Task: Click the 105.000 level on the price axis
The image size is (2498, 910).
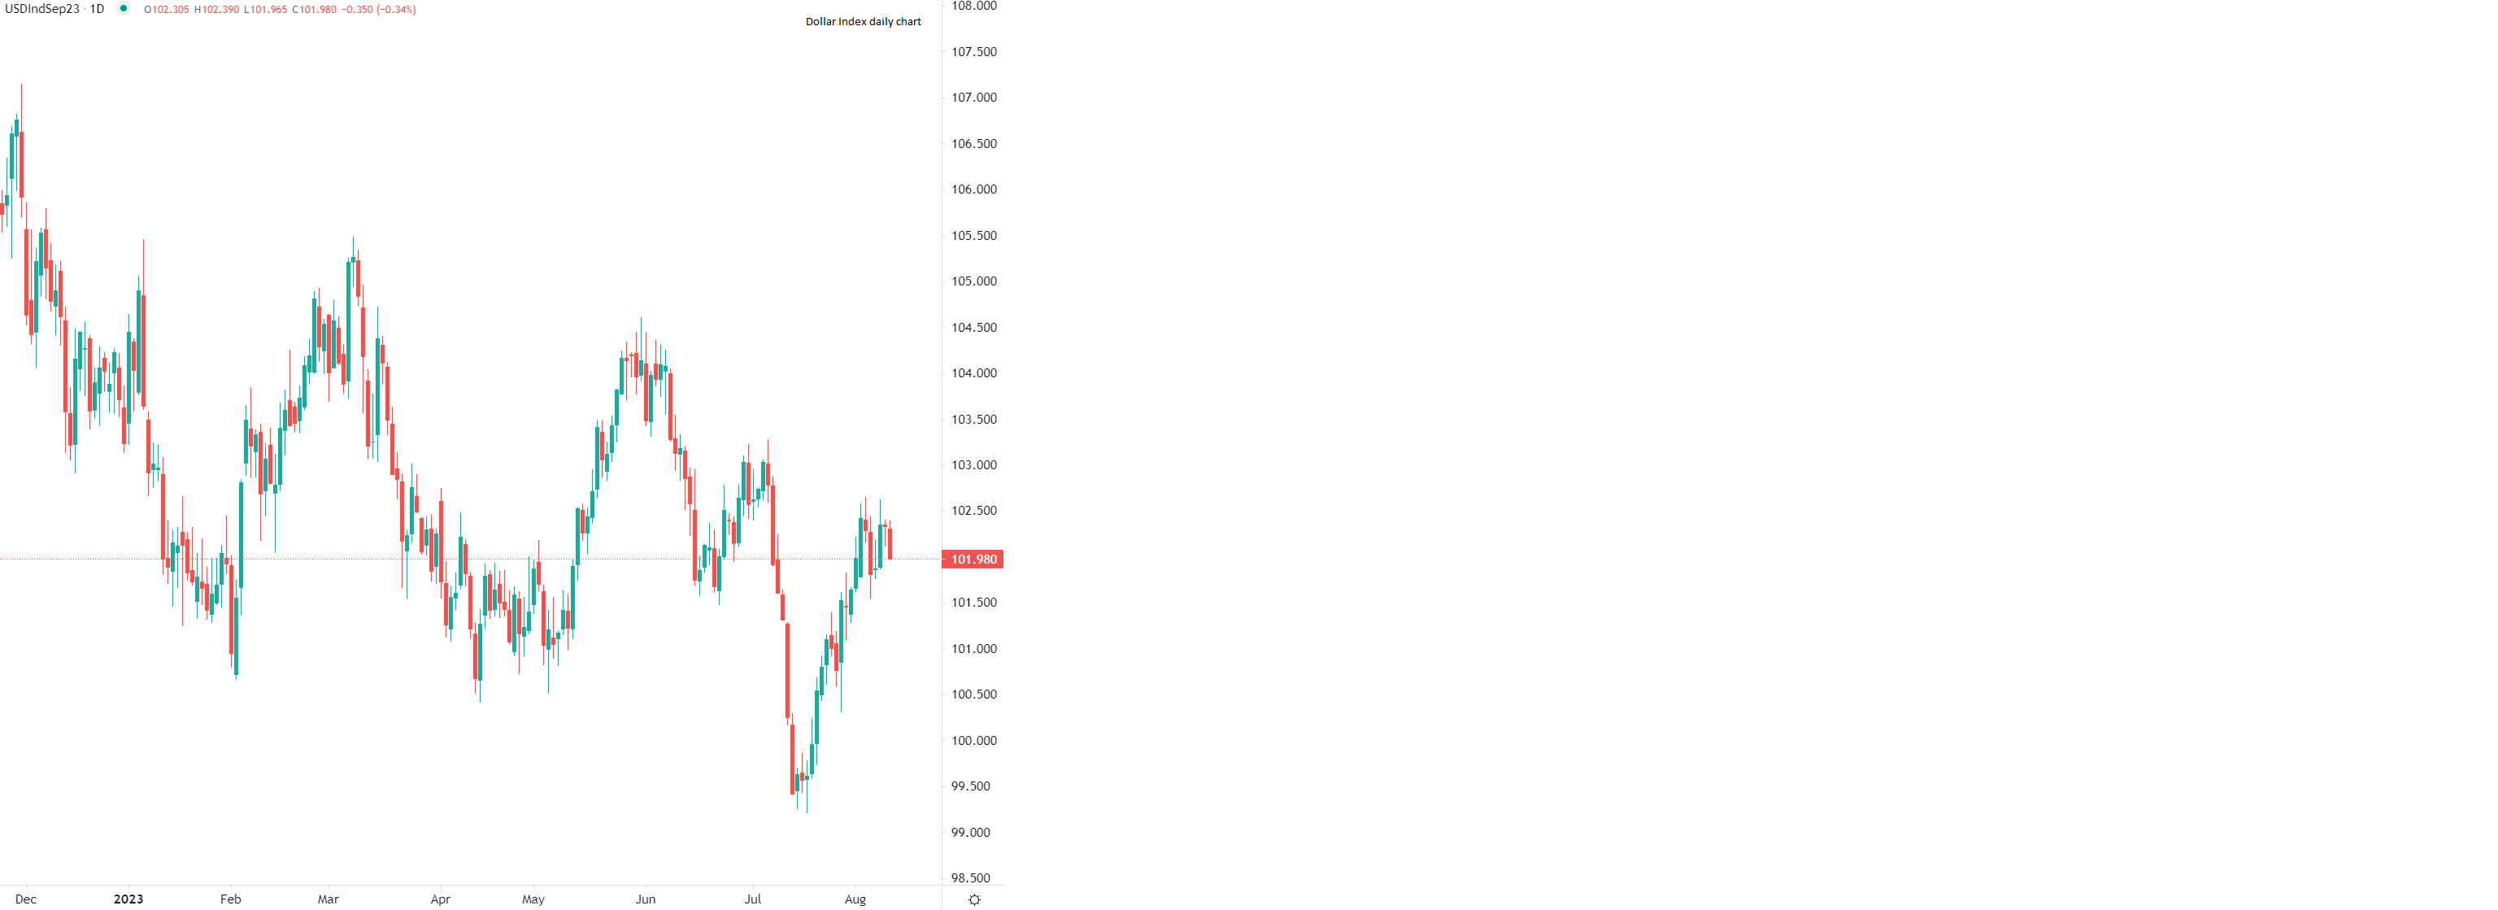Action: [x=973, y=281]
